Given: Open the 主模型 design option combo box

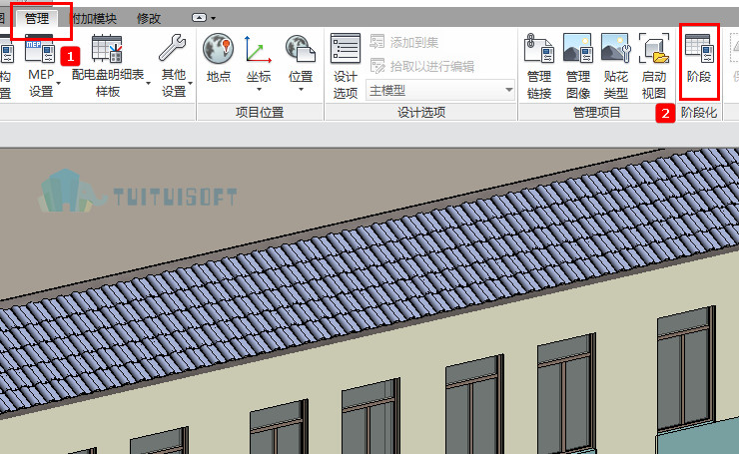Looking at the screenshot, I should pos(440,90).
